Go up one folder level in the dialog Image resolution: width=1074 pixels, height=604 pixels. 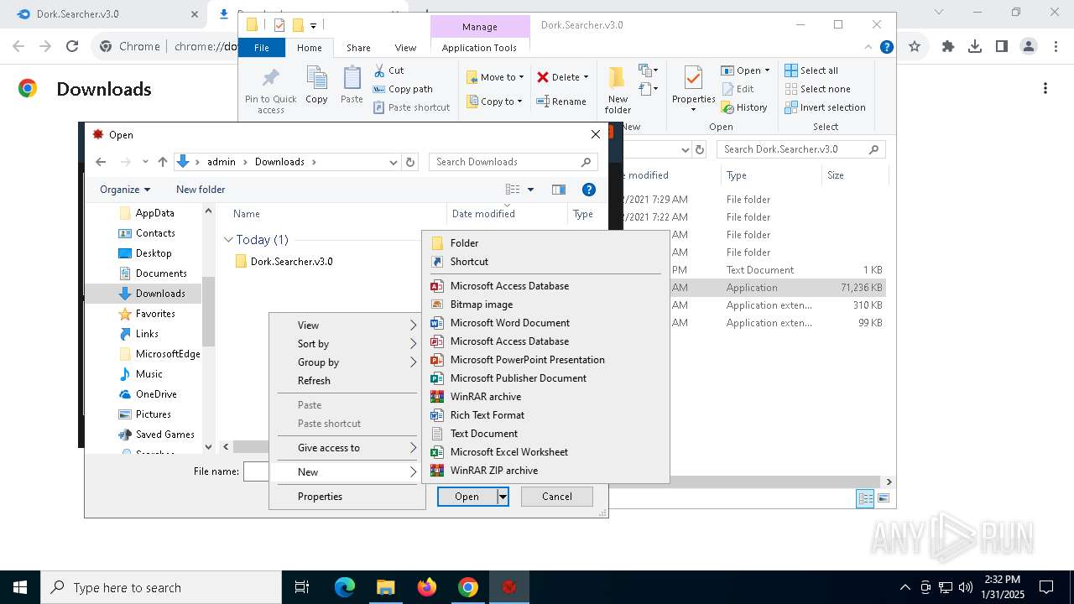(163, 162)
